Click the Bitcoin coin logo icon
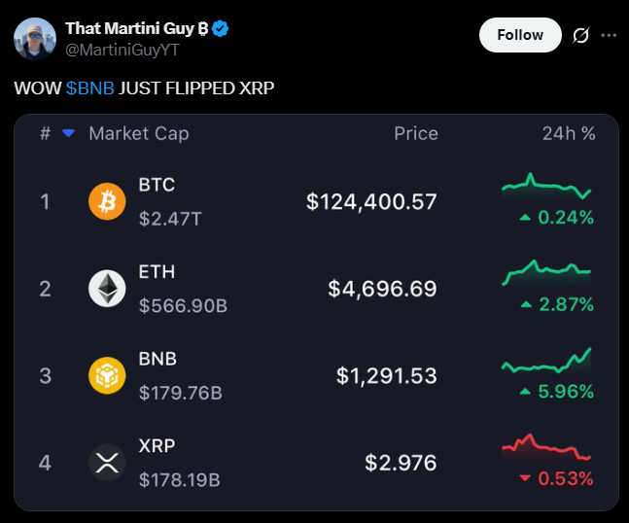Viewport: 629px width, 523px height. pos(107,202)
